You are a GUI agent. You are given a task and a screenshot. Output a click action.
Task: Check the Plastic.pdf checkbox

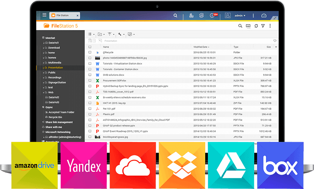(x=90, y=114)
